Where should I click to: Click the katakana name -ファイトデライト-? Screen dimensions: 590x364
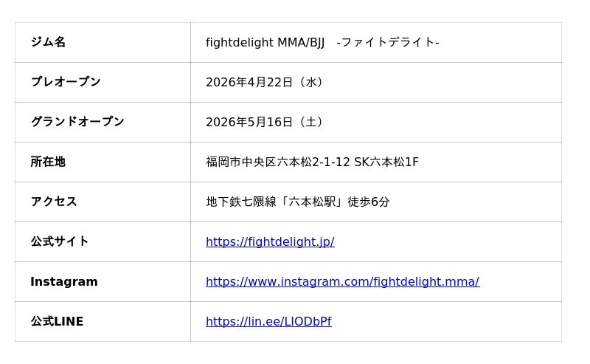388,42
